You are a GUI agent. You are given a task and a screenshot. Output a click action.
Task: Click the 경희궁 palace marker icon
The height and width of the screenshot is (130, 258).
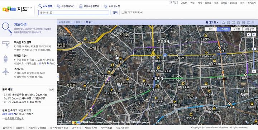coord(120,59)
